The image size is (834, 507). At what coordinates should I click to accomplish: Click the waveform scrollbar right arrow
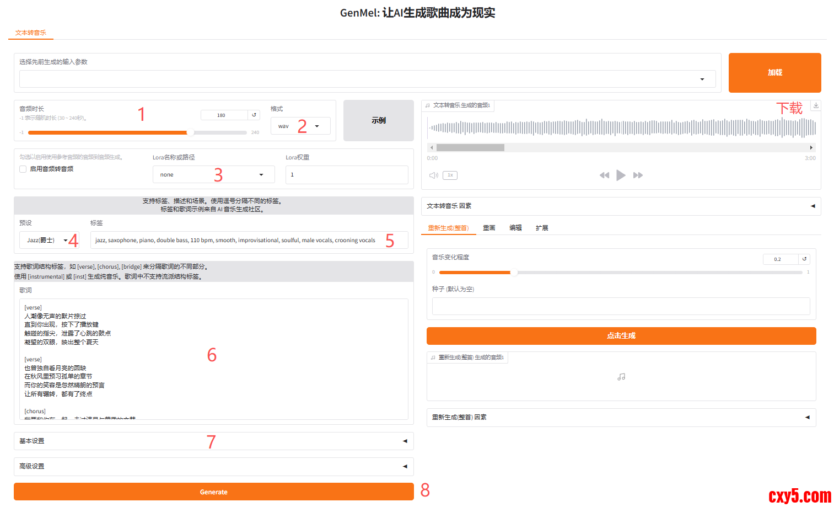[x=811, y=148]
